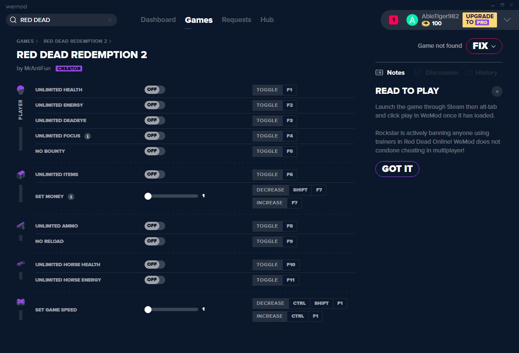Turn on Unlimited Deadeye
Viewport: 519px width, 353px height.
(x=155, y=120)
